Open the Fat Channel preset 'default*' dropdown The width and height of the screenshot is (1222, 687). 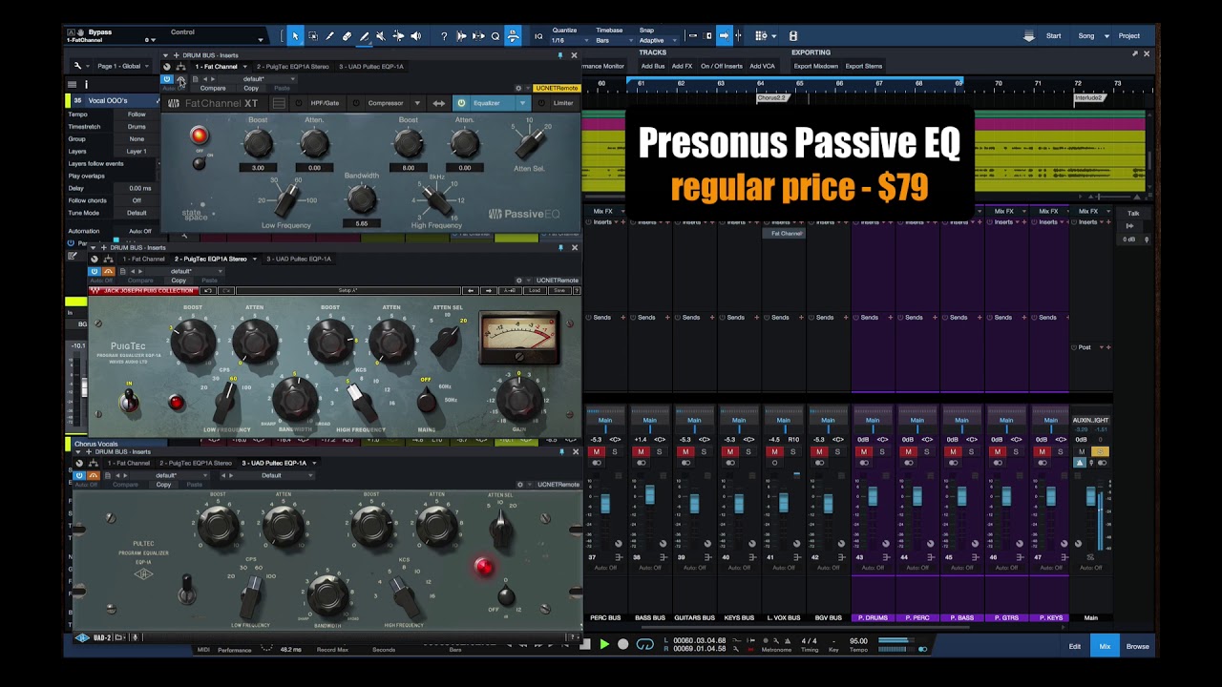260,79
